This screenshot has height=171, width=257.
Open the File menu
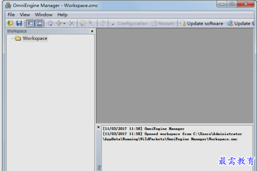click(x=11, y=14)
